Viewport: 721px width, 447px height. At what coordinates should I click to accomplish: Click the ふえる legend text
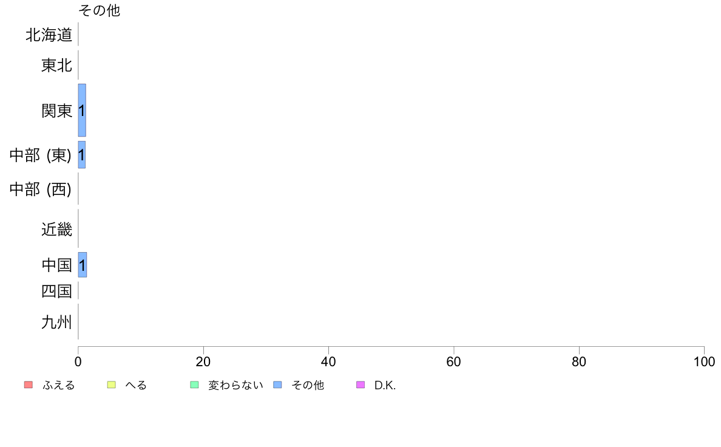coord(59,385)
